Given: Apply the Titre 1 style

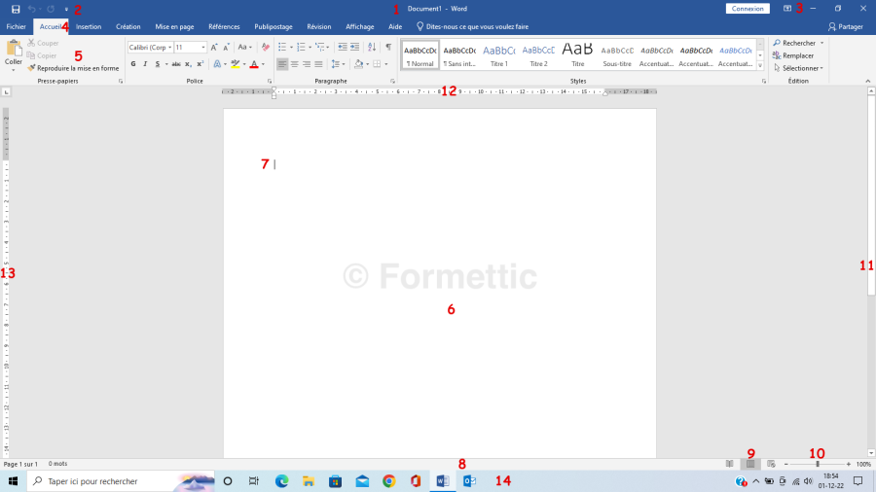Looking at the screenshot, I should pos(499,54).
